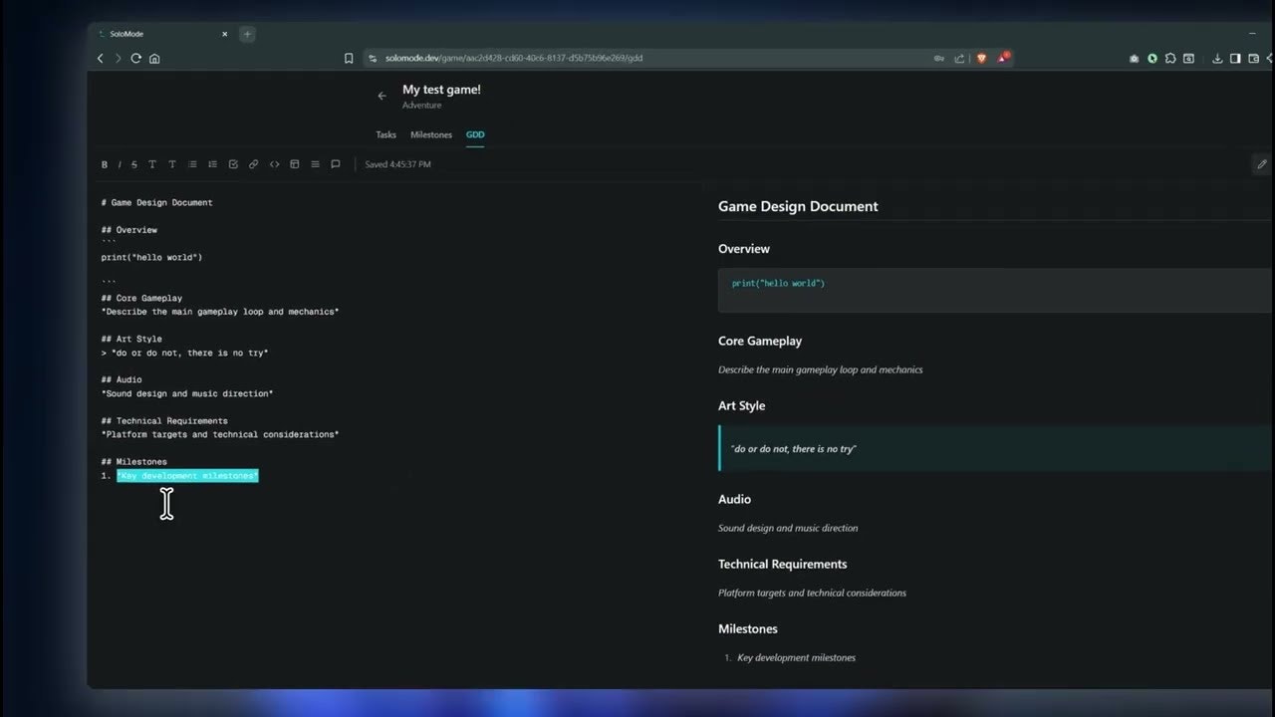Insert a task checklist item
This screenshot has height=717, width=1275.
233,164
